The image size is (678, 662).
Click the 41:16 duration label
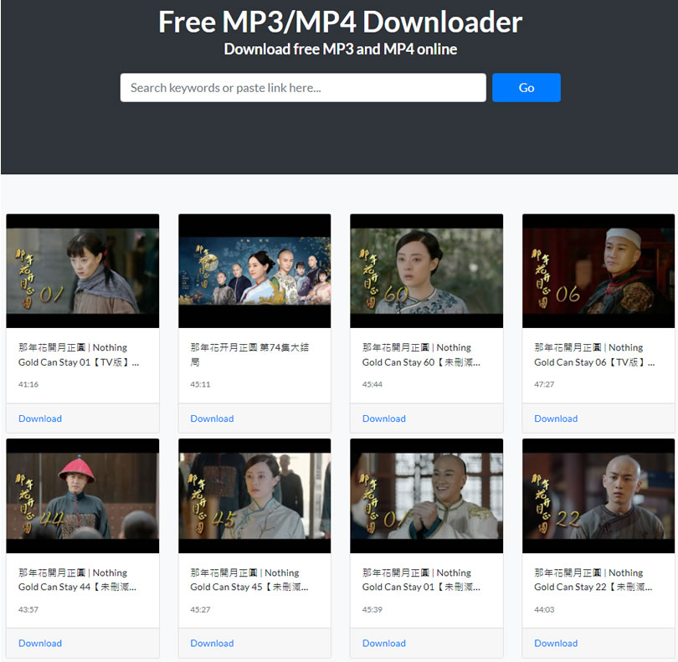(x=28, y=384)
